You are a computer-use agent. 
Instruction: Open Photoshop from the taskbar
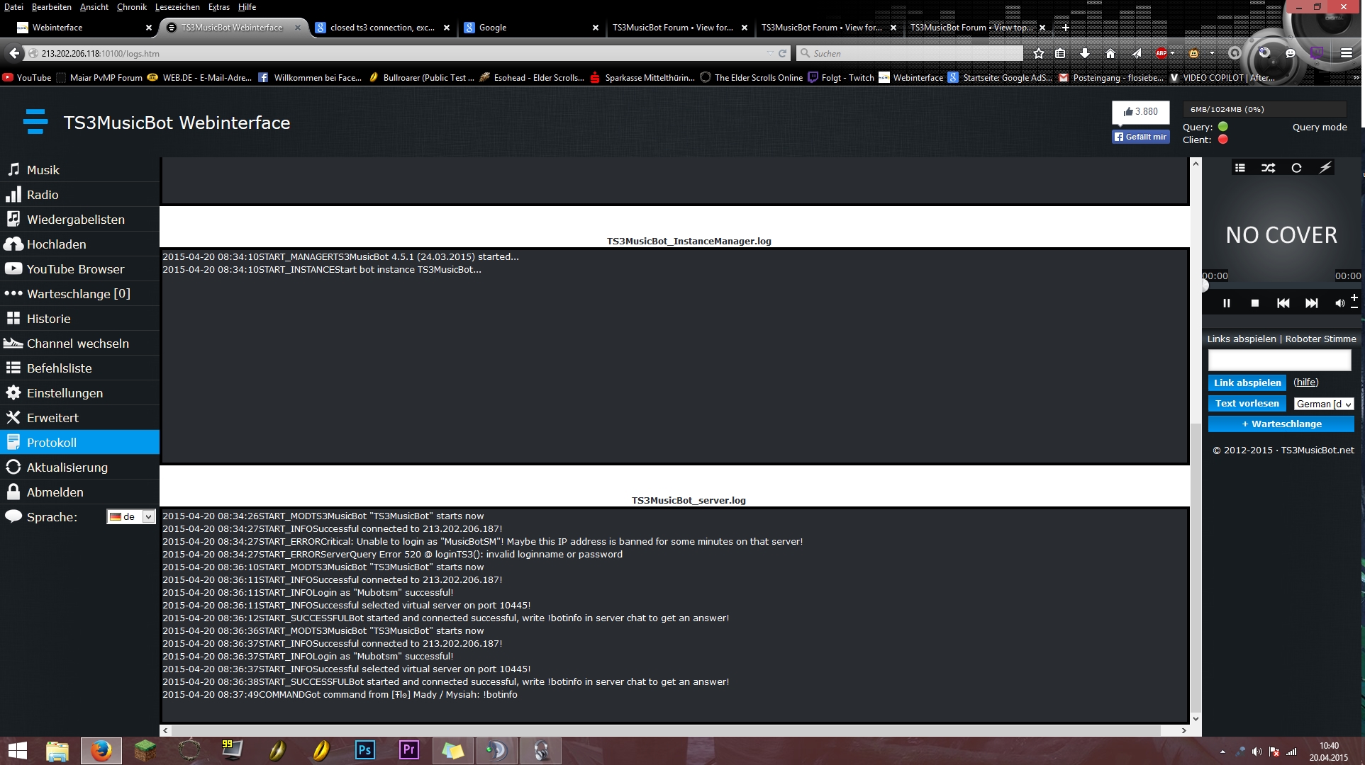365,750
